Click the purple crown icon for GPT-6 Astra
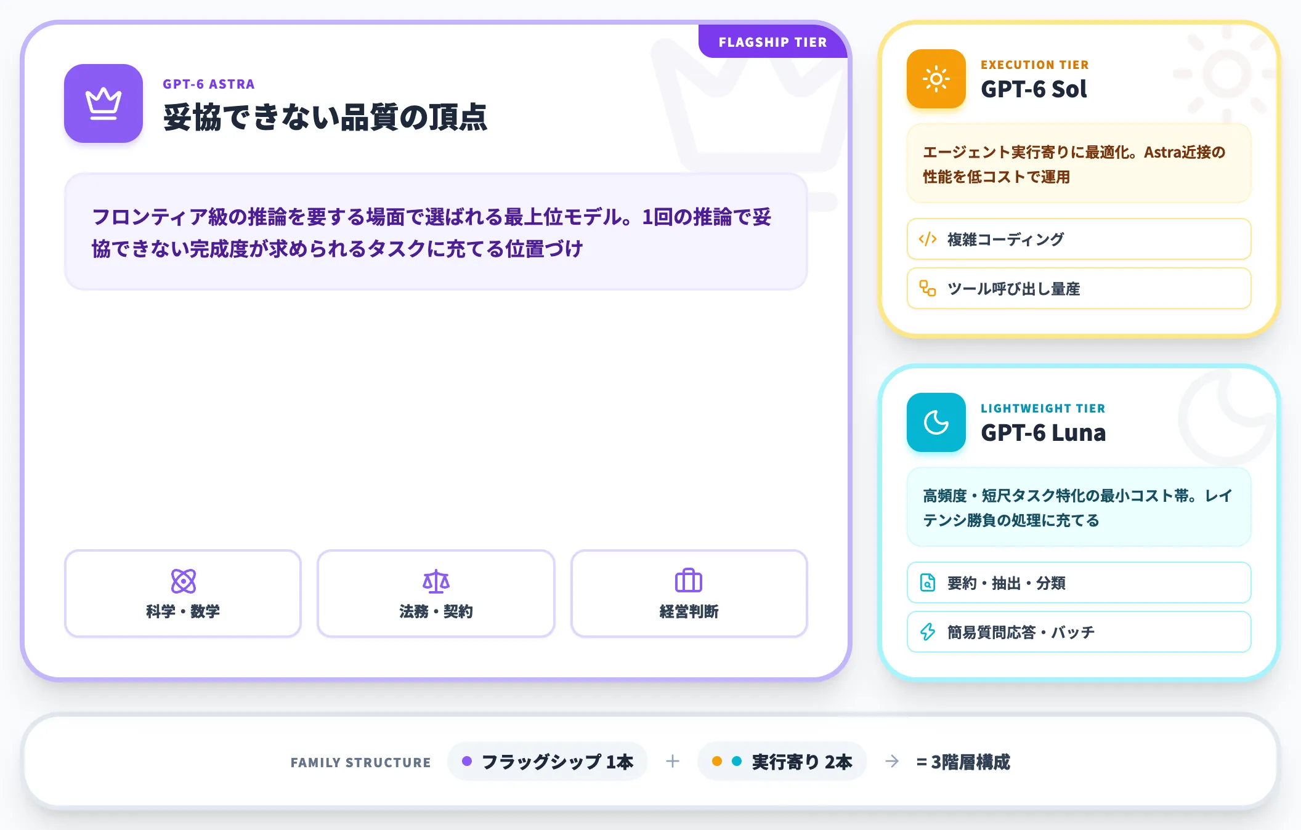This screenshot has width=1301, height=830. tap(103, 103)
